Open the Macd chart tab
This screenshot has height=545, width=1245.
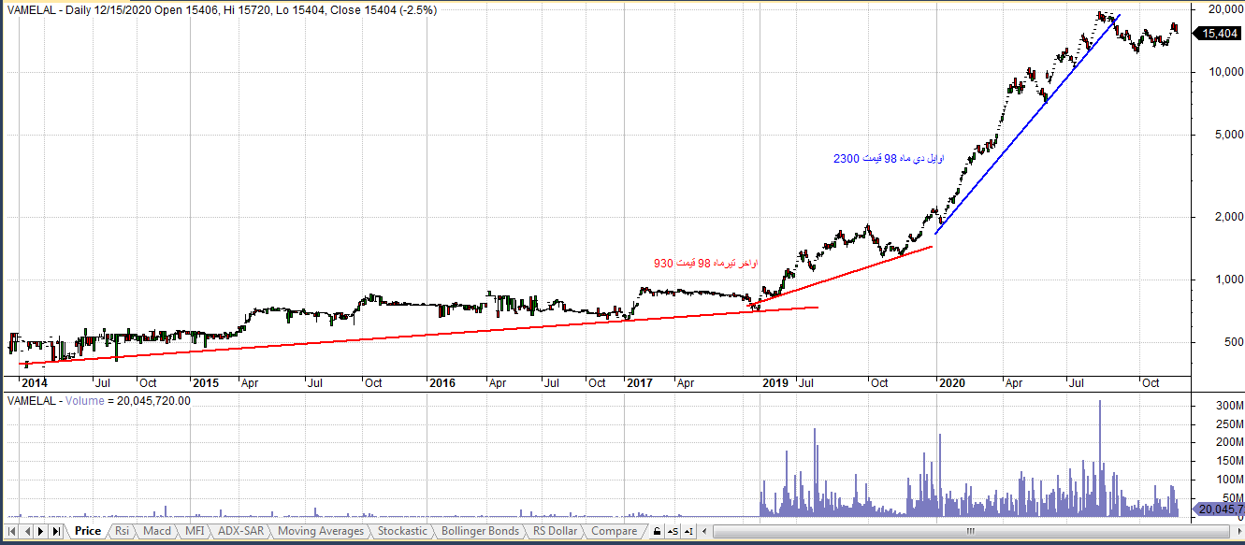pyautogui.click(x=156, y=531)
